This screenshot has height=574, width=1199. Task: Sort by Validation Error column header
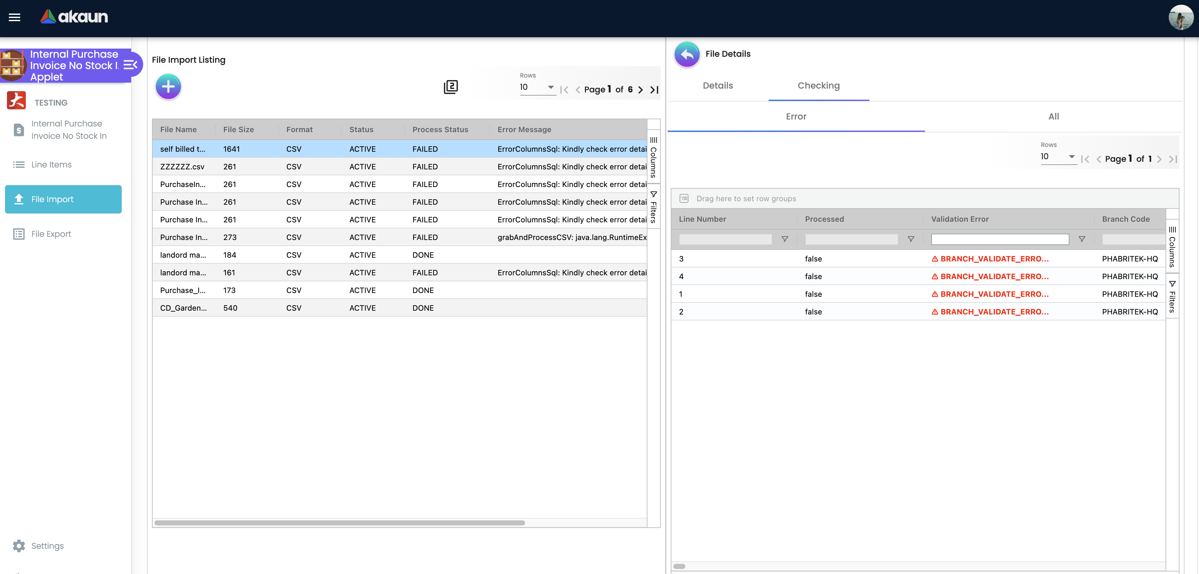[x=960, y=219]
